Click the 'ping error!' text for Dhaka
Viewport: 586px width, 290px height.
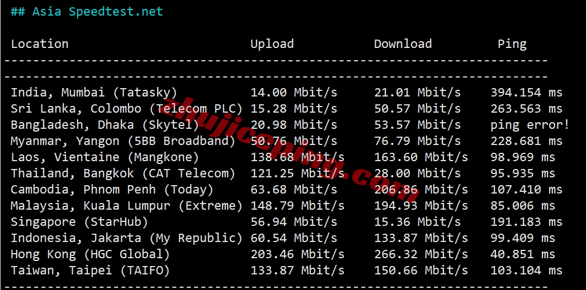coord(530,125)
